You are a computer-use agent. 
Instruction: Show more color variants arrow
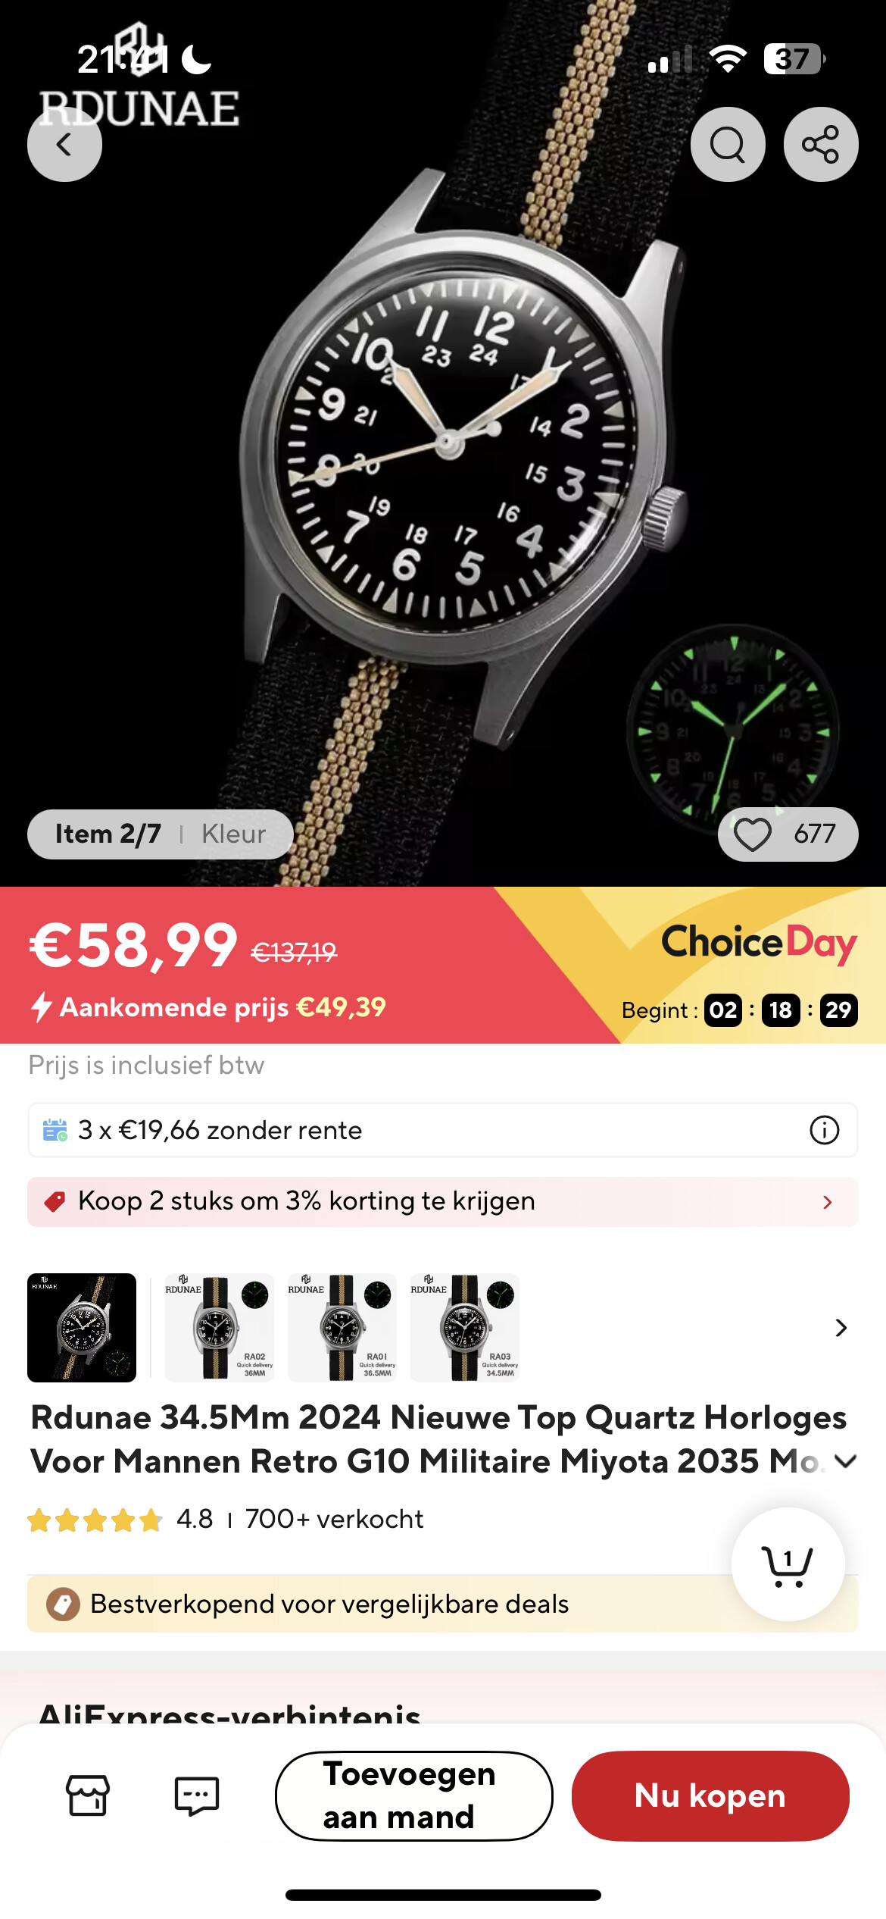[841, 1328]
